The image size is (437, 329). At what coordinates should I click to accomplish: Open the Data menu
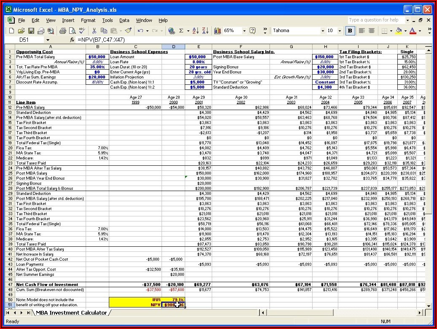pyautogui.click(x=124, y=20)
